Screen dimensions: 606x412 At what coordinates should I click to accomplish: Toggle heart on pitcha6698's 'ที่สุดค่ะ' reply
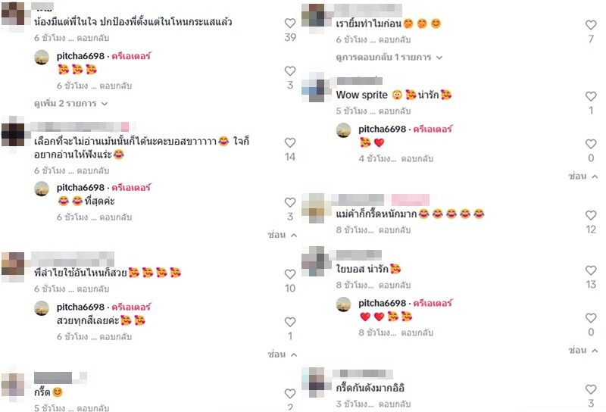pyautogui.click(x=290, y=202)
